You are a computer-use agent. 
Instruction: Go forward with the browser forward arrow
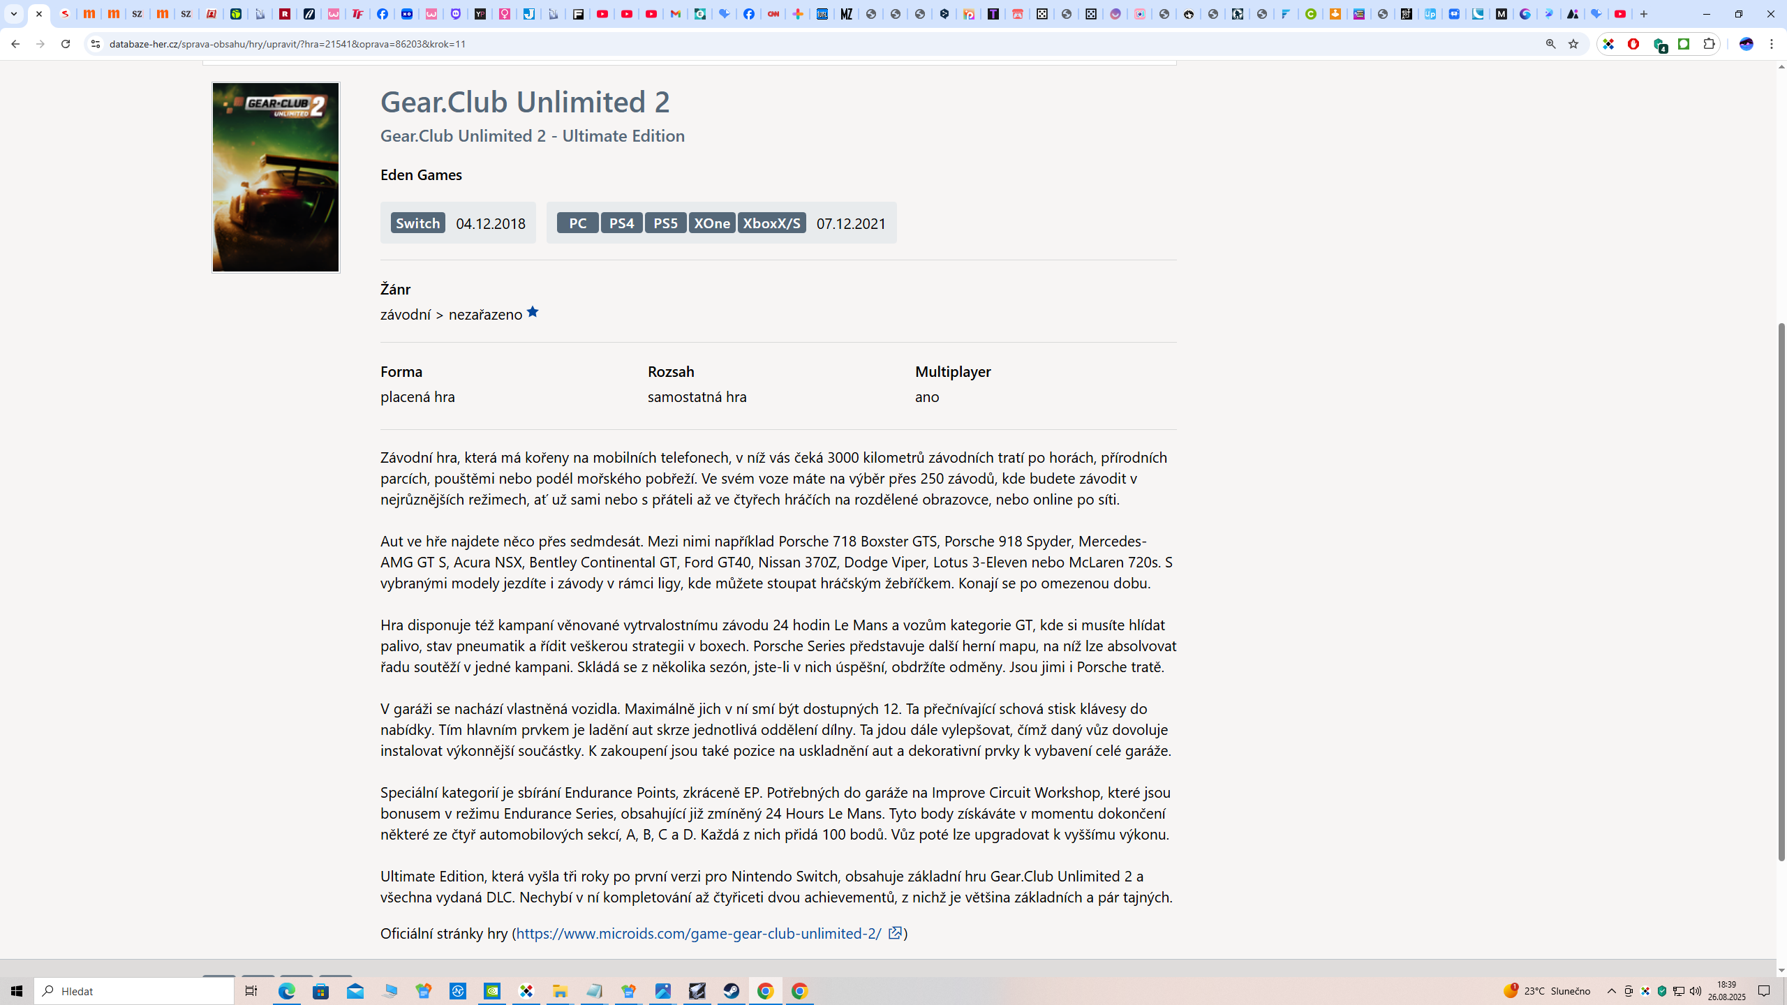[40, 44]
